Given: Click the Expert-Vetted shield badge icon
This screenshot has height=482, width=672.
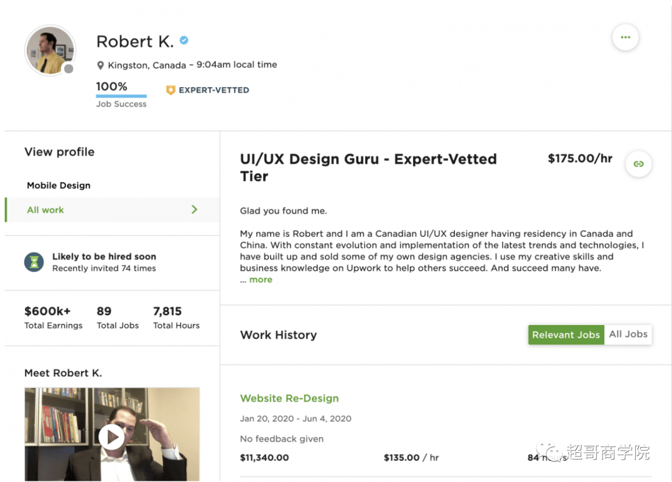Looking at the screenshot, I should pos(170,90).
